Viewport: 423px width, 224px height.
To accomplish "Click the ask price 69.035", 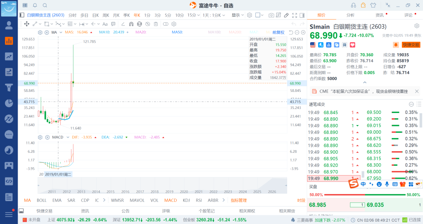I will [x=375, y=205].
